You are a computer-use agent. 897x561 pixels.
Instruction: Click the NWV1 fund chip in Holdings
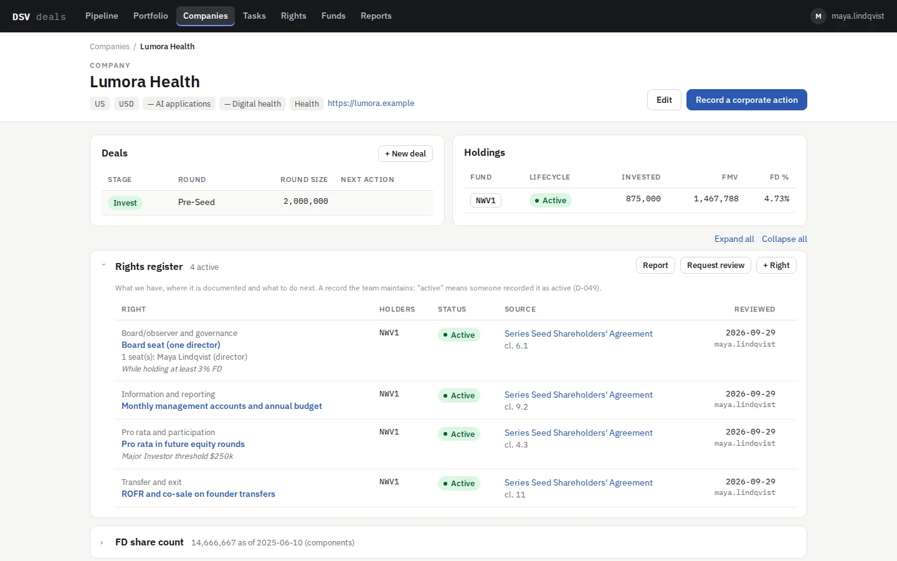point(486,201)
